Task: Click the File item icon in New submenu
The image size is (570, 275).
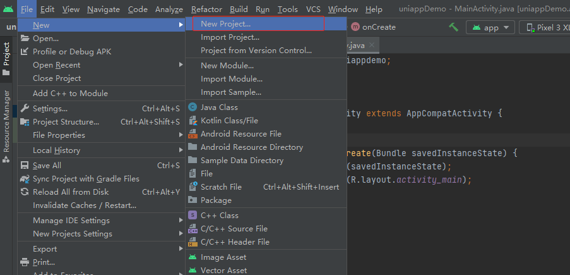Action: pos(193,174)
